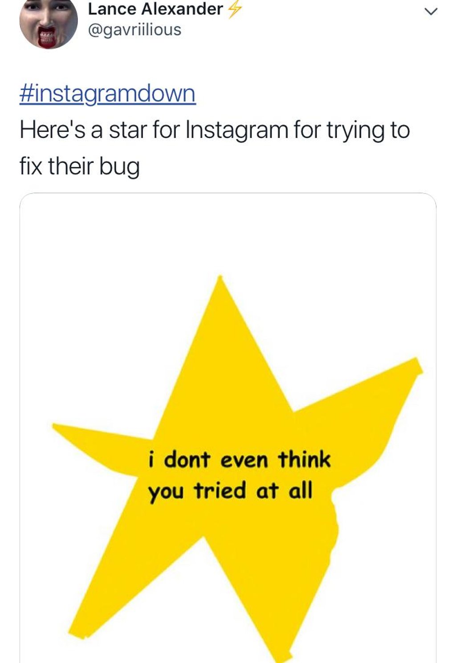This screenshot has width=456, height=663.
Task: Click the word "fix" in the tweet
Action: [x=31, y=166]
